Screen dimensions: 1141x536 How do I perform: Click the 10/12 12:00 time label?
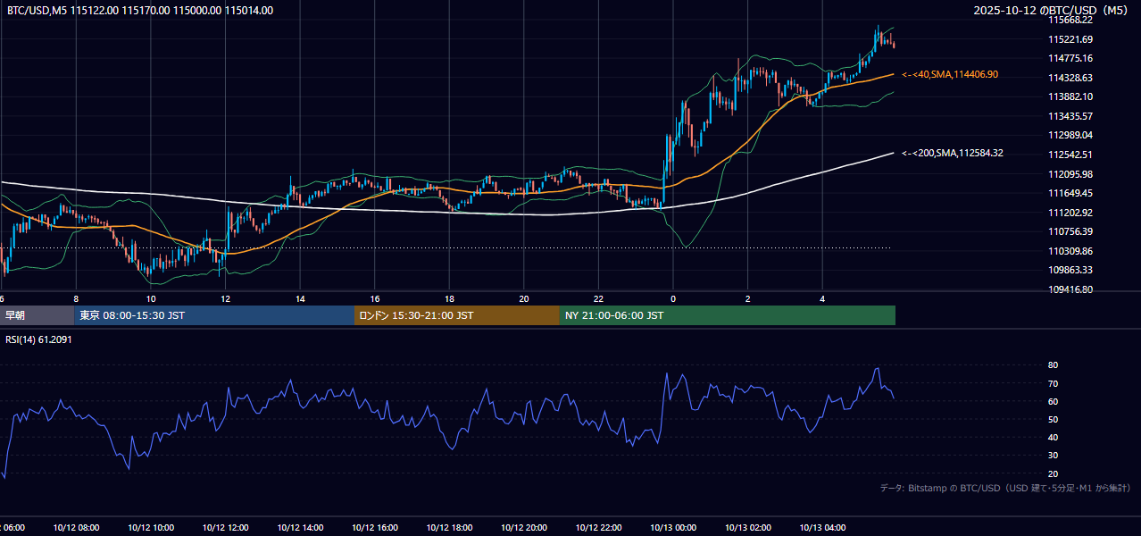[226, 528]
